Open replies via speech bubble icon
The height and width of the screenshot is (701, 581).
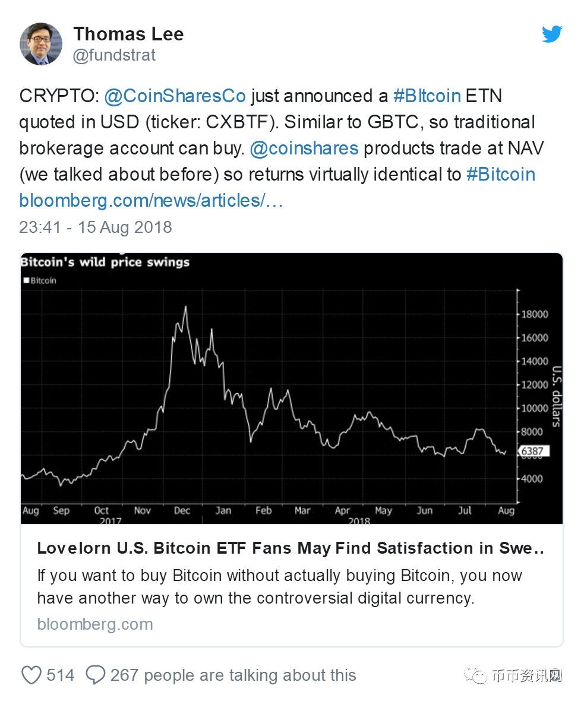pyautogui.click(x=95, y=675)
